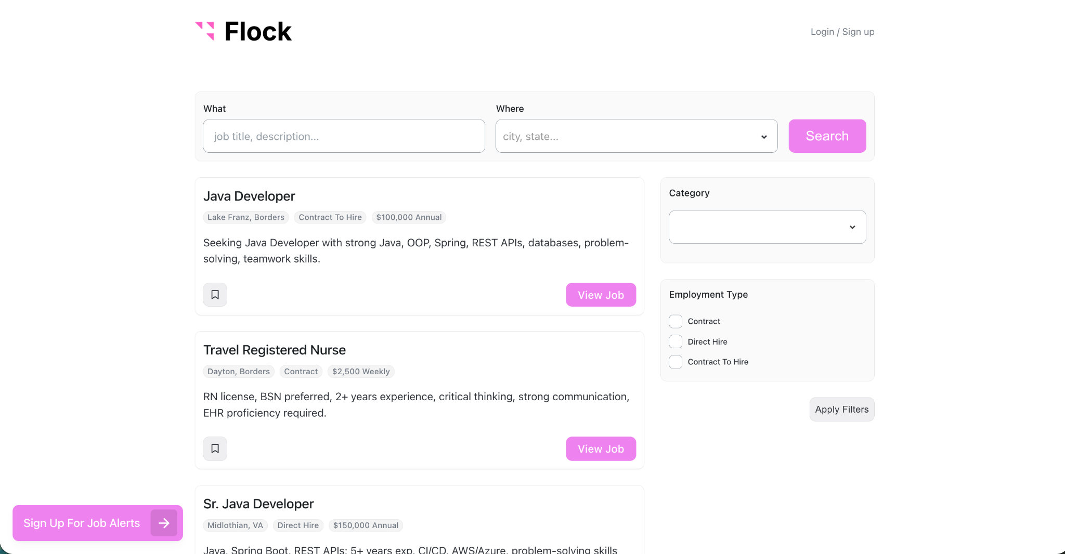View the Travel Registered Nurse job
The image size is (1065, 554).
click(601, 449)
